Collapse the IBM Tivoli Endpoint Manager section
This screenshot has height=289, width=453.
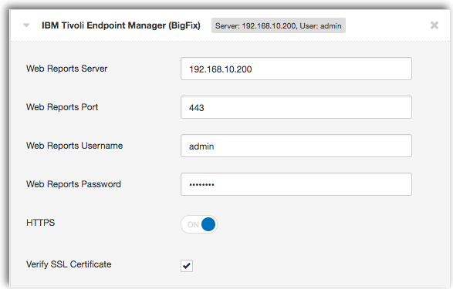click(x=26, y=25)
